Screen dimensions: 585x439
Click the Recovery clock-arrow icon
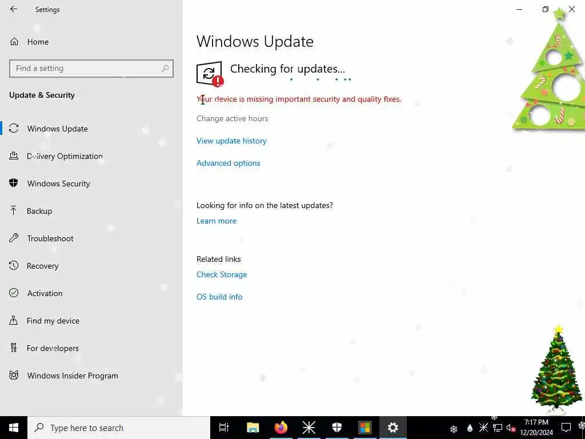[x=14, y=265]
